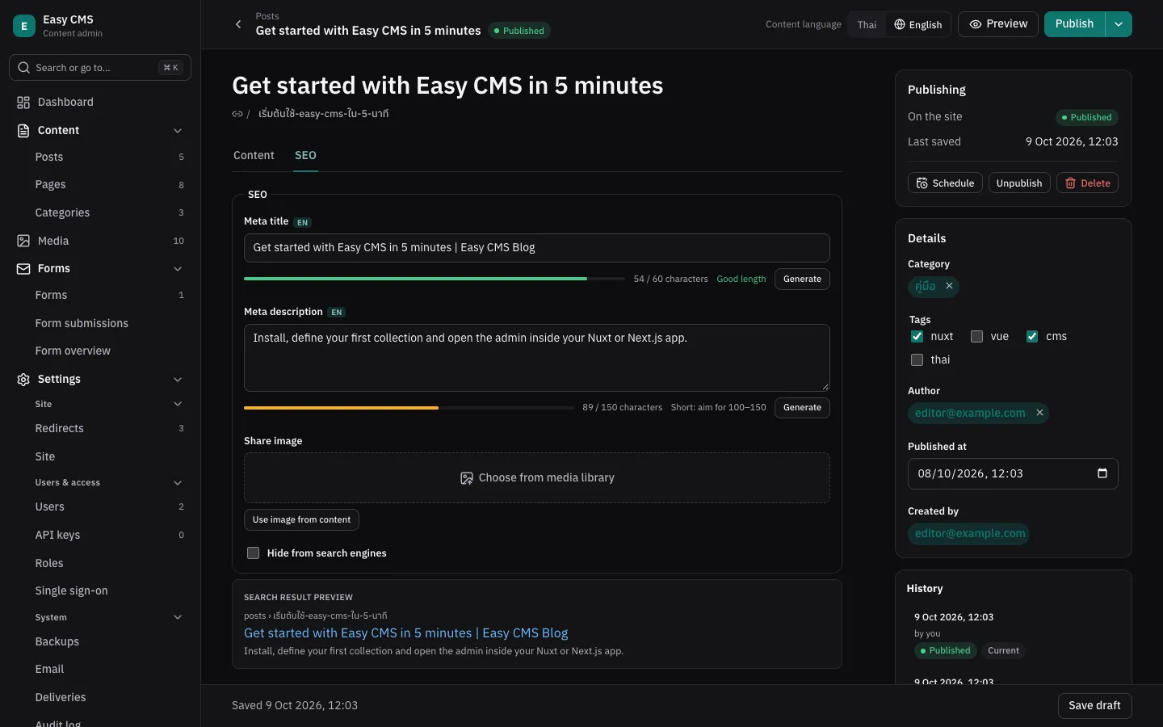Viewport: 1163px width, 727px height.
Task: Click the Settings gear icon in sidebar
Action: pos(23,380)
